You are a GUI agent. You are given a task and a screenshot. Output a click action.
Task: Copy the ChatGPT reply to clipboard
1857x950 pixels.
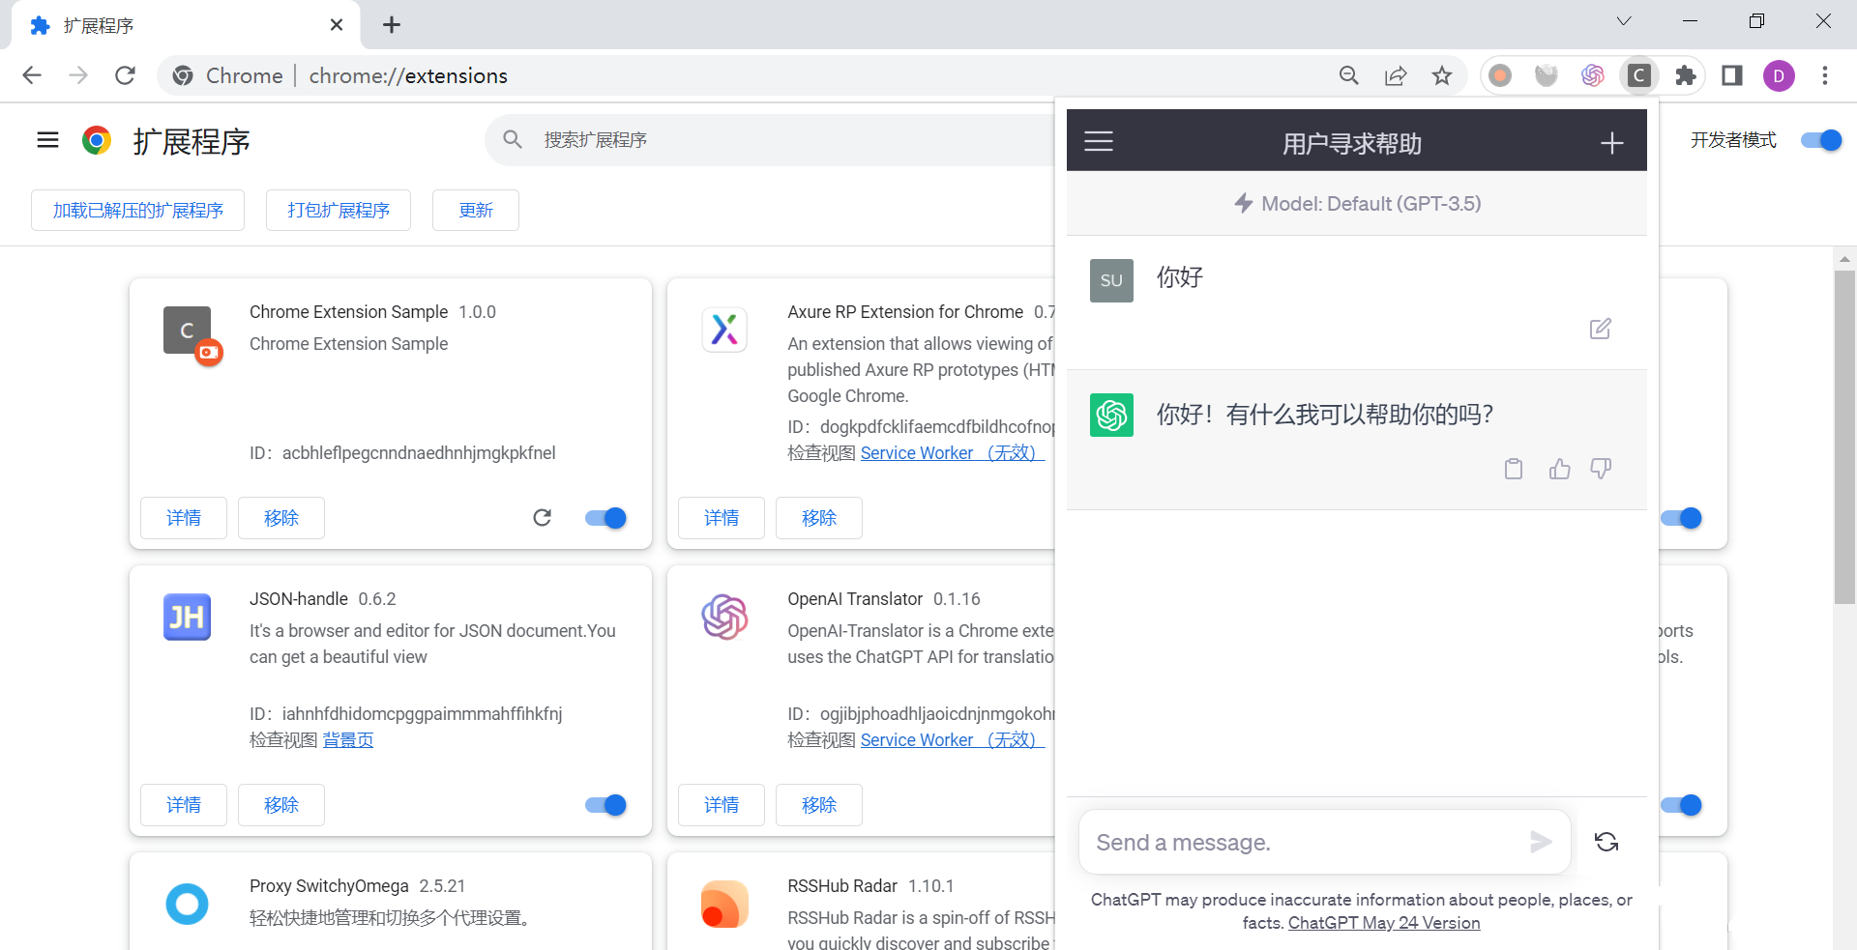pos(1514,469)
